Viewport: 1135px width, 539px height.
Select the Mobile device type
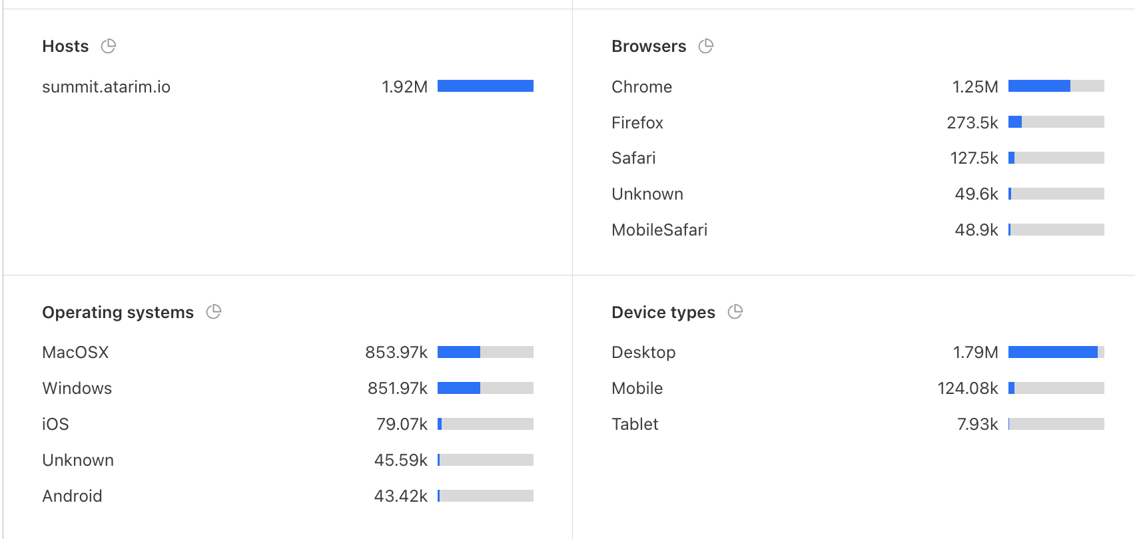(x=637, y=388)
